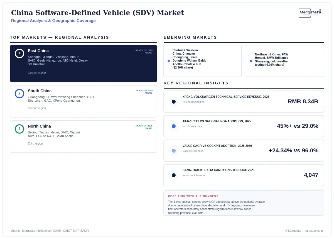Click rank 1 circle badge for East China

coord(19,53)
